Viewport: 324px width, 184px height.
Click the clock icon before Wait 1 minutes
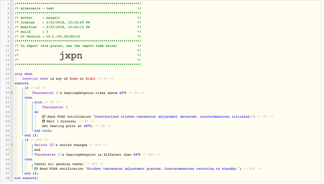[x=44, y=121]
